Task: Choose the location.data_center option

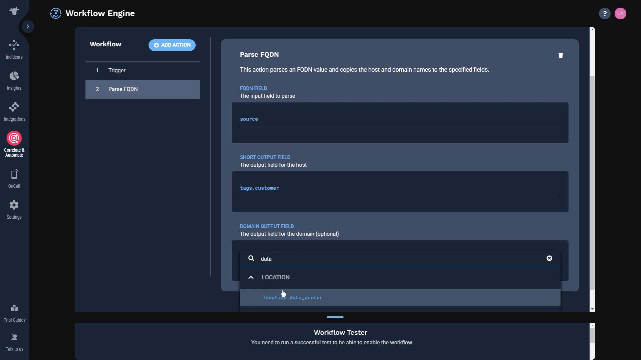Action: (x=400, y=297)
